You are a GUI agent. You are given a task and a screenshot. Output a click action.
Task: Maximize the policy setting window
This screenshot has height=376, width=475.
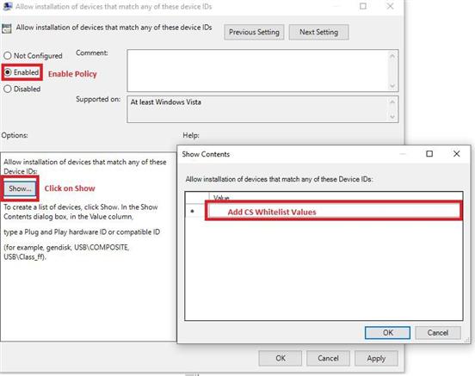363,6
